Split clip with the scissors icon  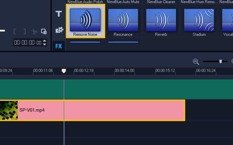[x=34, y=31]
